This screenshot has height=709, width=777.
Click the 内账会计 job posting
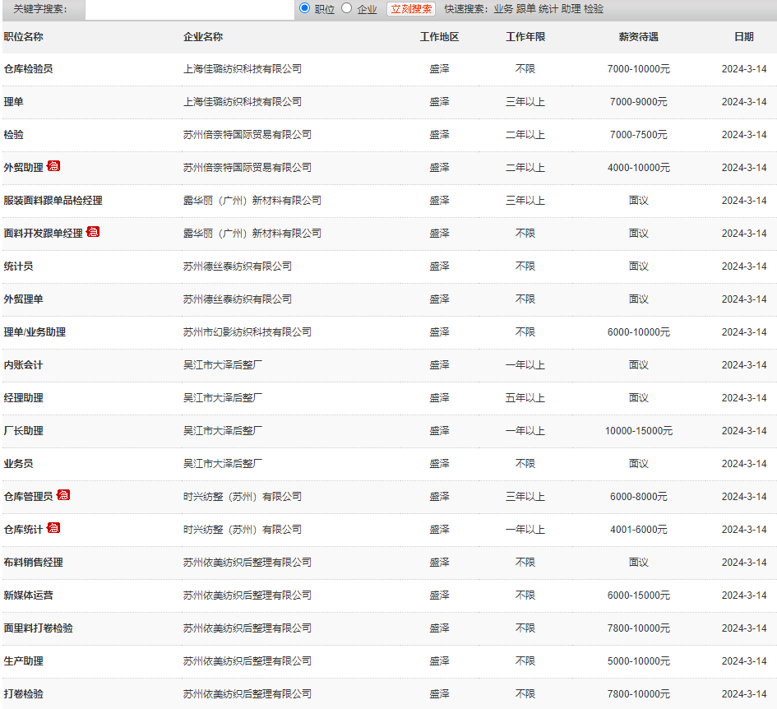[22, 364]
